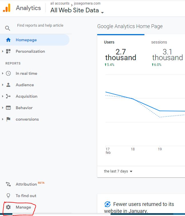
Task: Click the Attribution path icon
Action: pyautogui.click(x=8, y=184)
